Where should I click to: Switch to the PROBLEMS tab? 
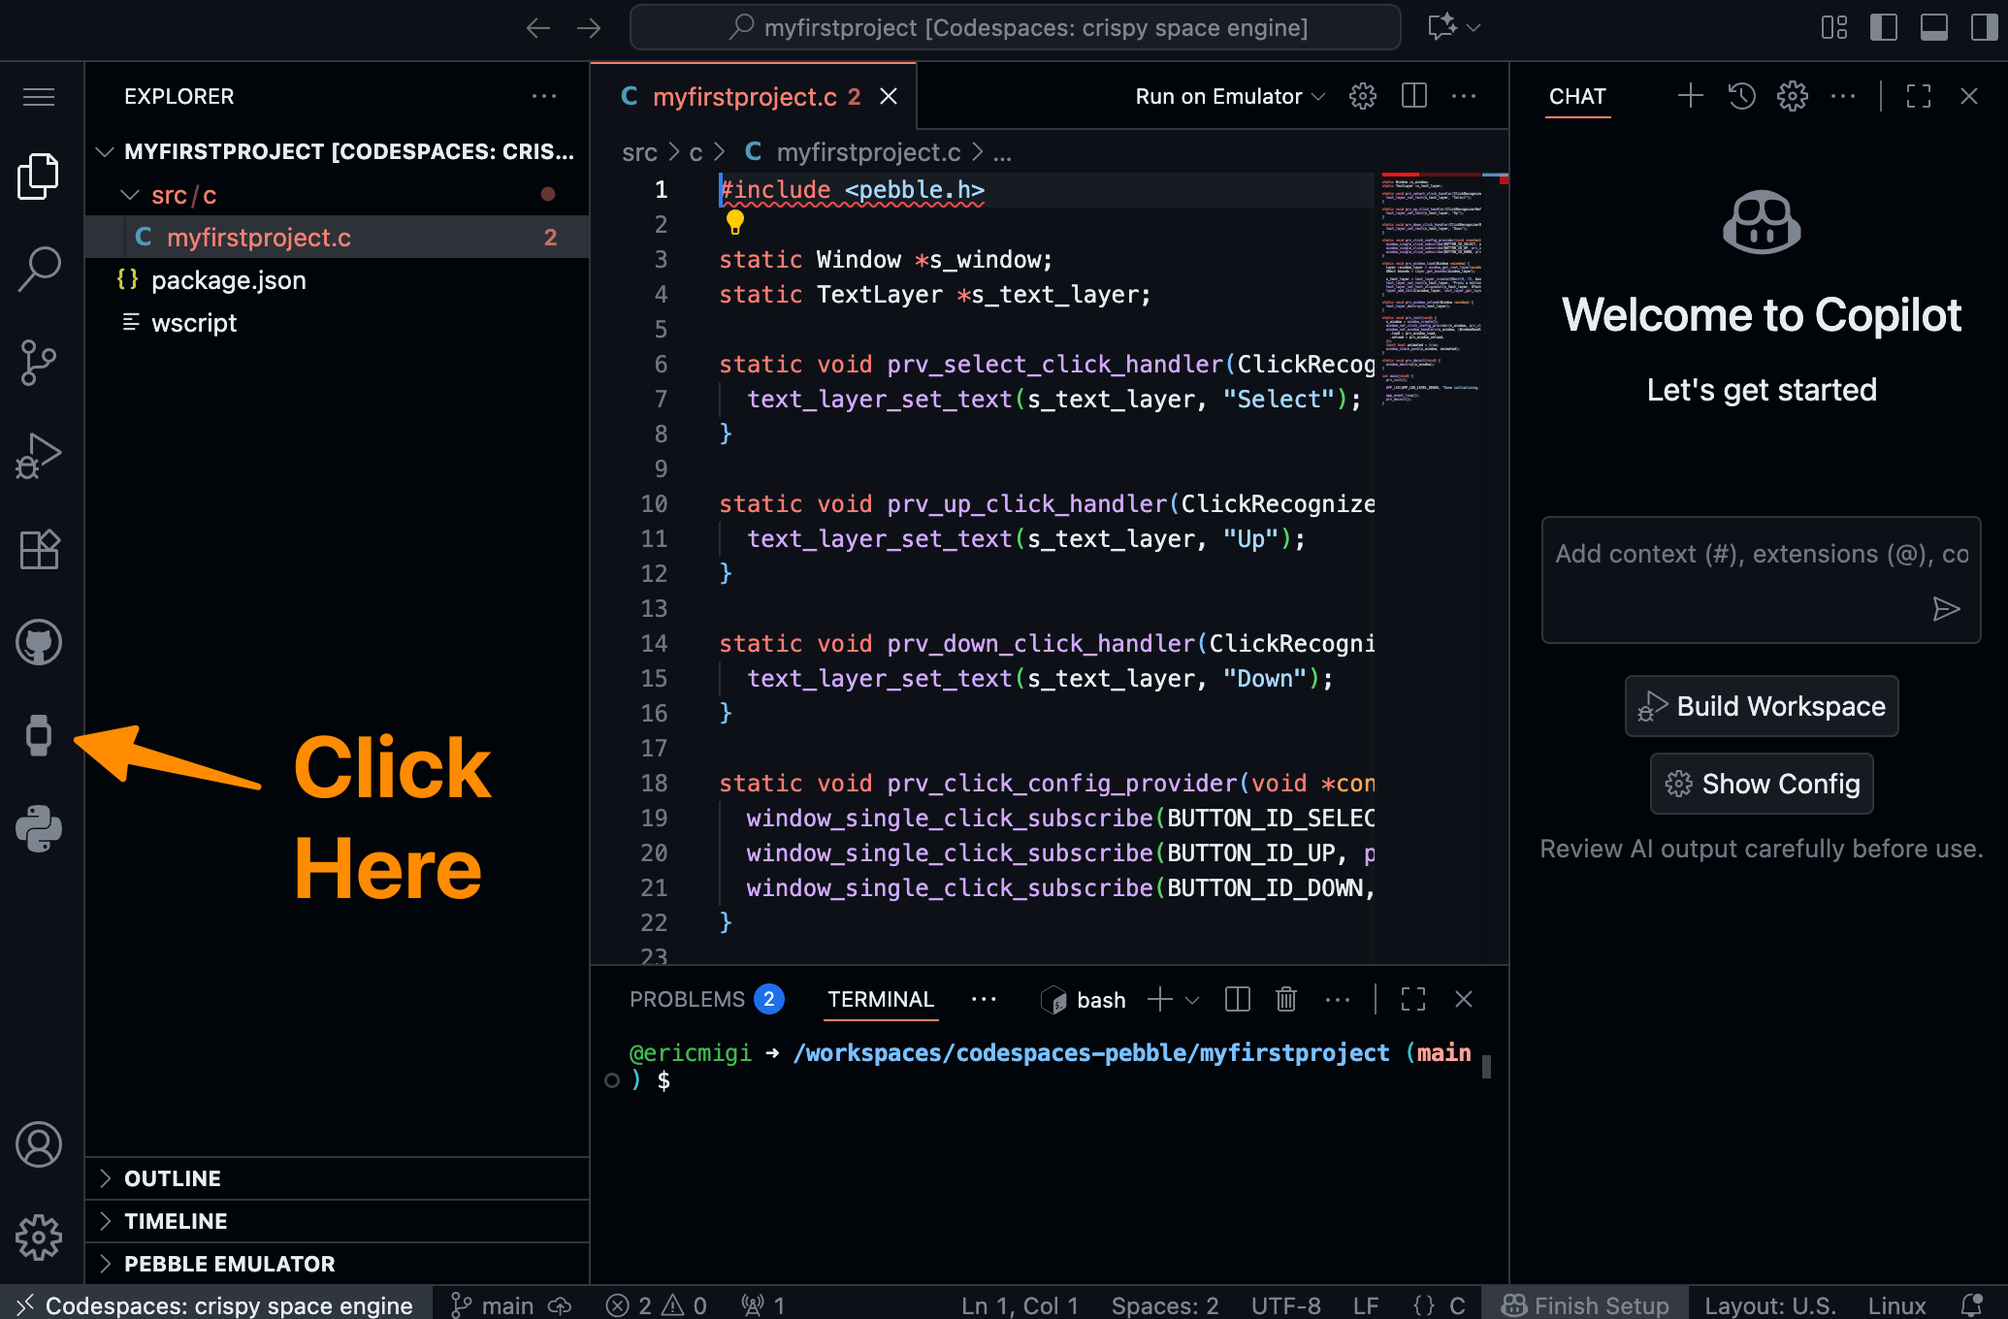(688, 999)
